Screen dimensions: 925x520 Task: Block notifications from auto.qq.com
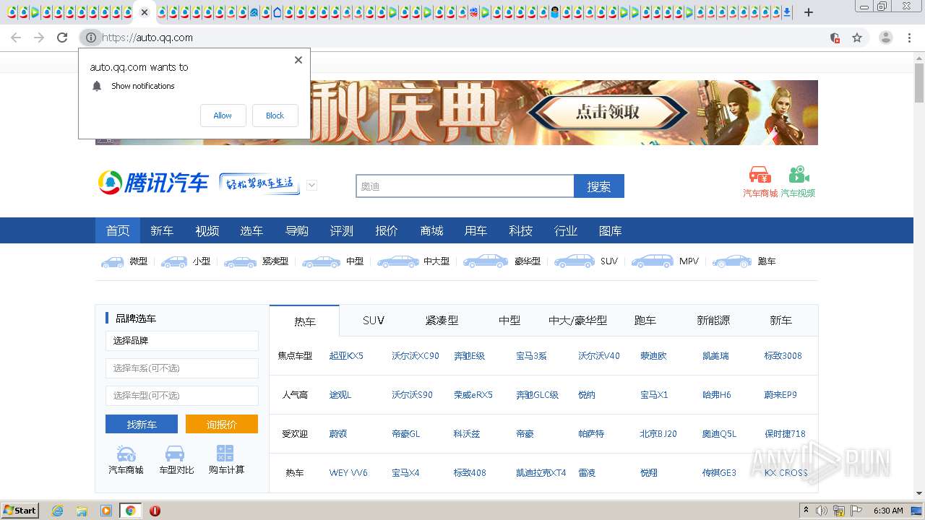pyautogui.click(x=275, y=116)
